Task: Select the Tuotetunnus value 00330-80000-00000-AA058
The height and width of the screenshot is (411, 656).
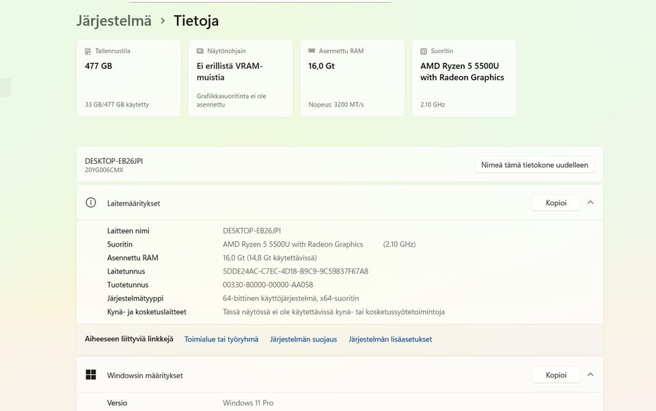Action: [x=268, y=285]
